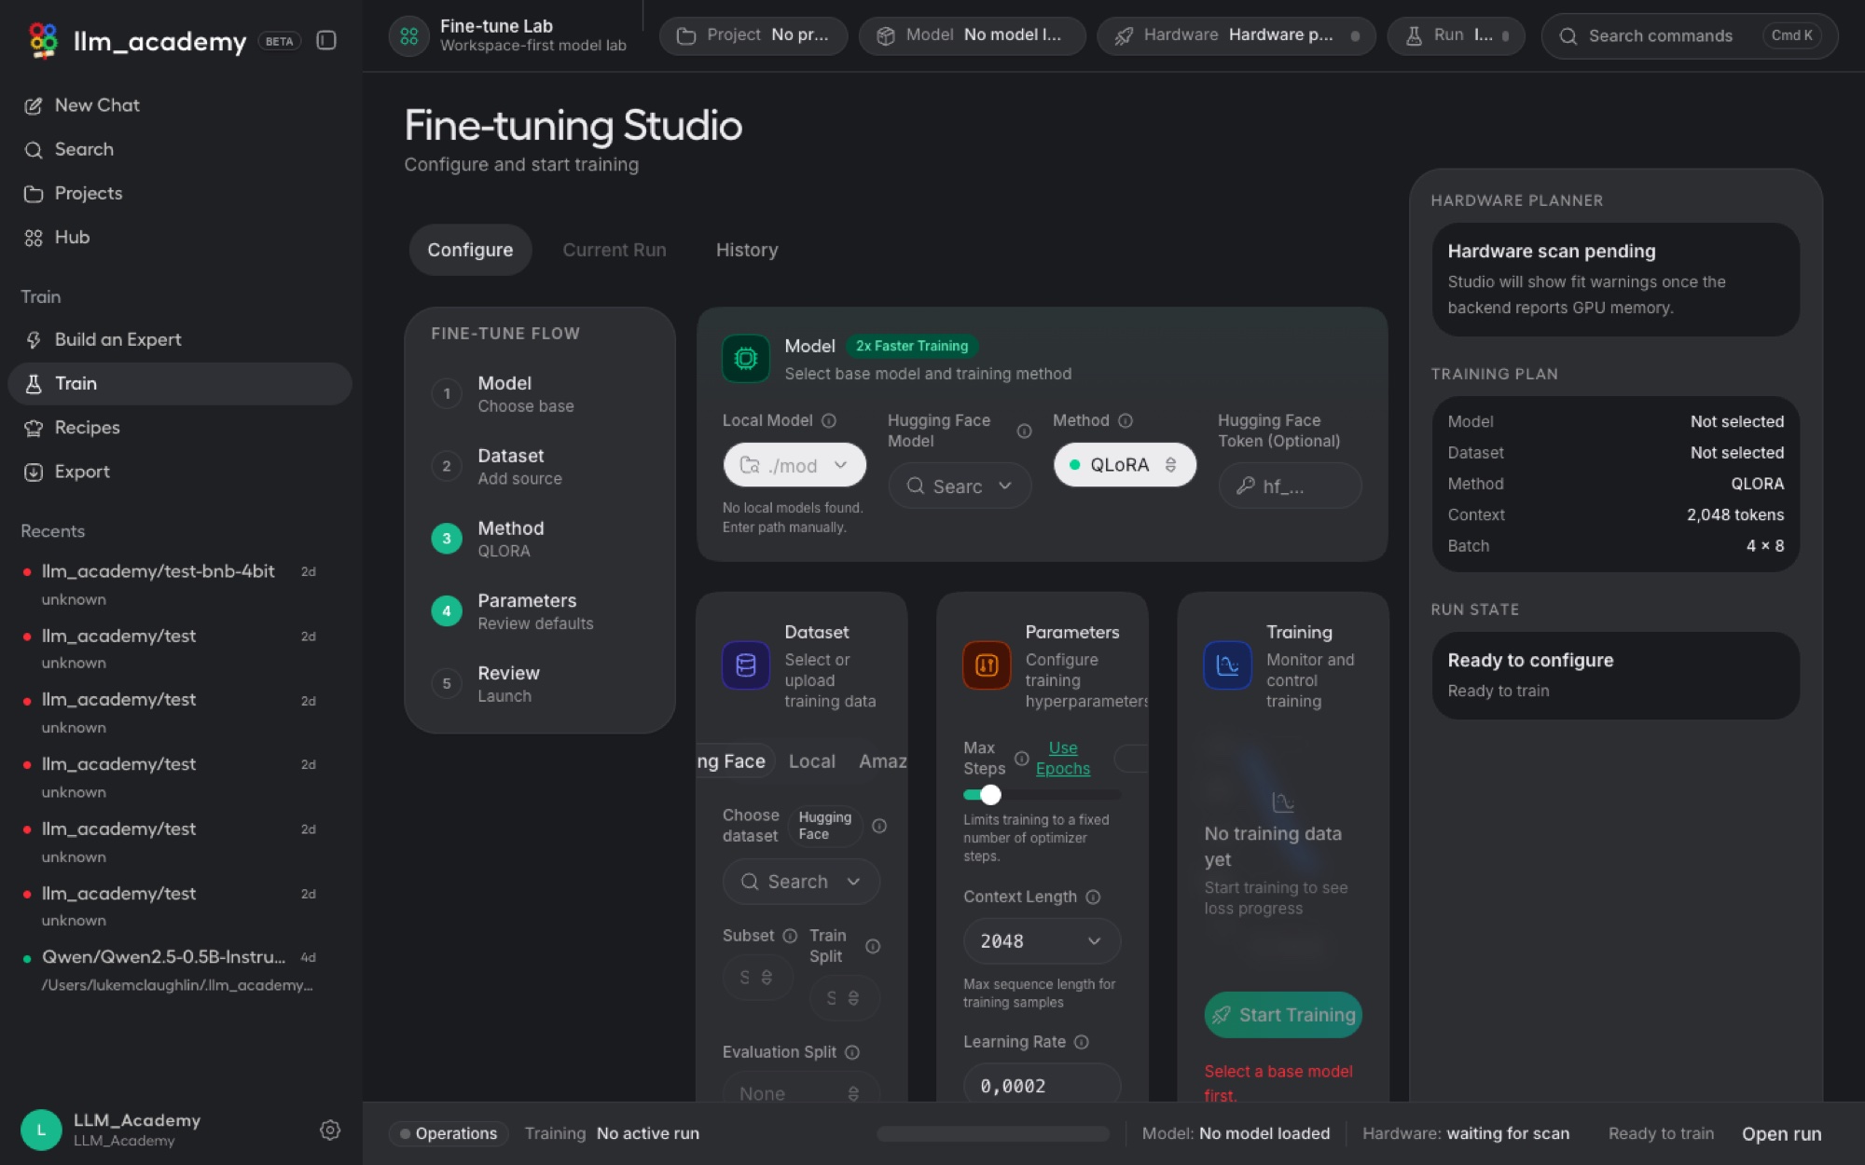Show info tooltip for Context Length
This screenshot has height=1165, width=1865.
click(1093, 897)
